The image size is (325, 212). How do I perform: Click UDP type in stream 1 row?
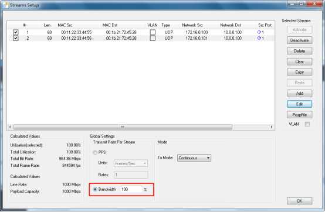[169, 32]
